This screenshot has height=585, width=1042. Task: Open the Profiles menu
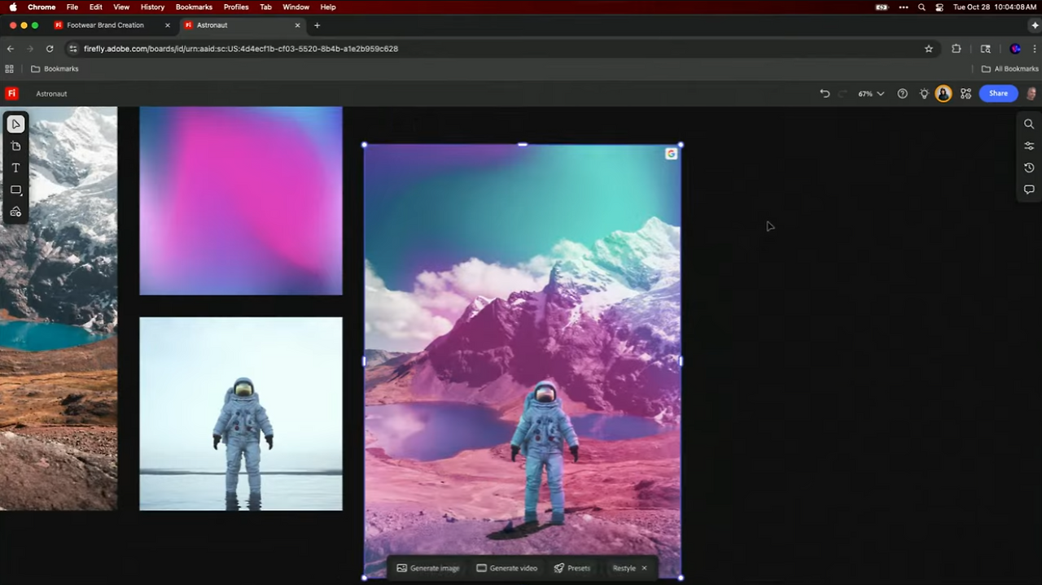(x=236, y=7)
